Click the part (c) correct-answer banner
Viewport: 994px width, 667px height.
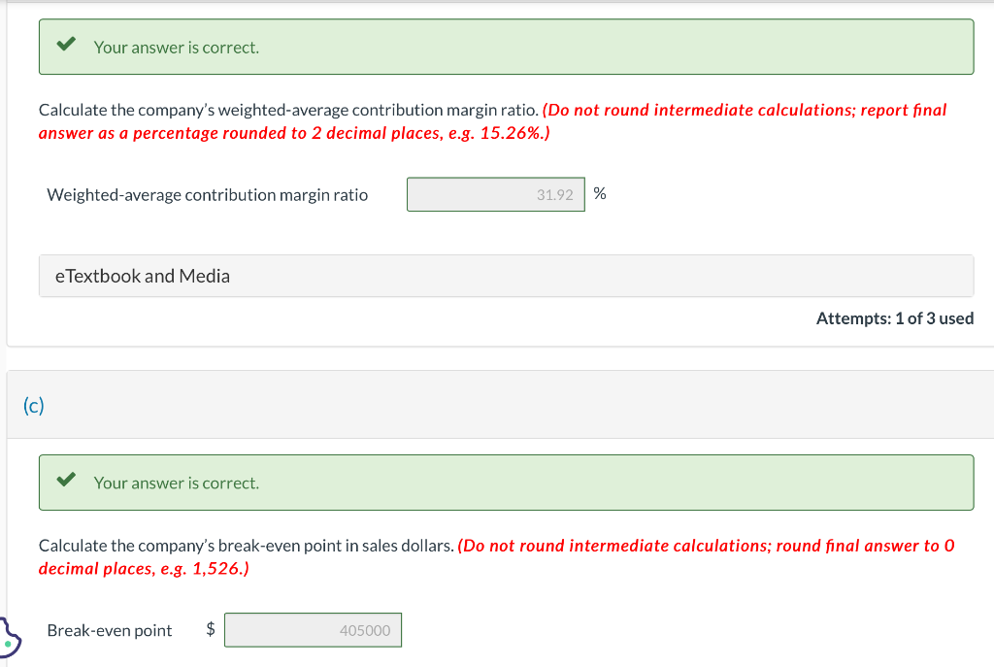click(x=506, y=483)
